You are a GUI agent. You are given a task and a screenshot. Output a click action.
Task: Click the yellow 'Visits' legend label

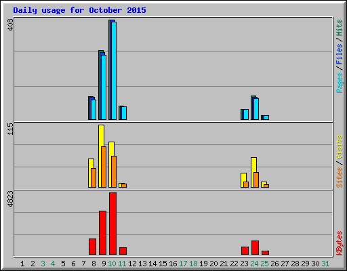(x=340, y=147)
